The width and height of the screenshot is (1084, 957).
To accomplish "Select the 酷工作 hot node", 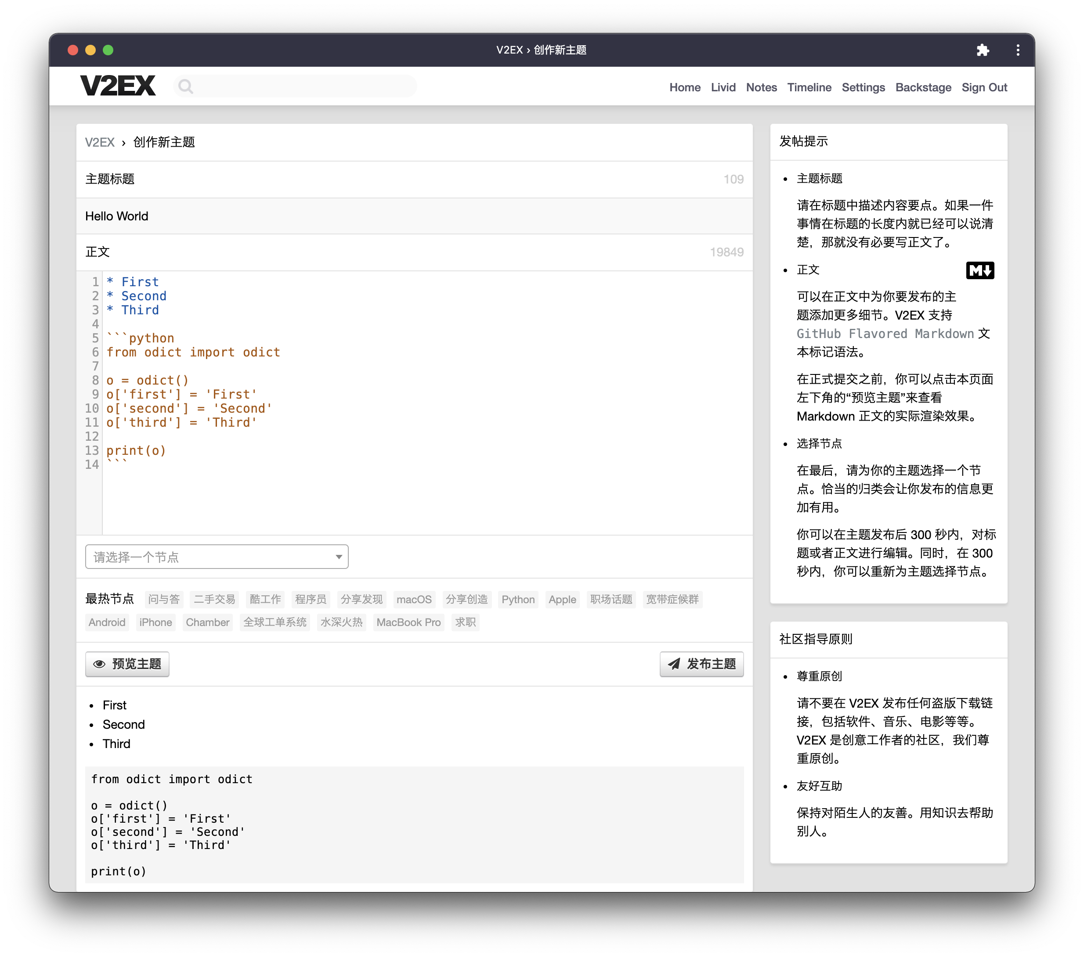I will pos(265,599).
